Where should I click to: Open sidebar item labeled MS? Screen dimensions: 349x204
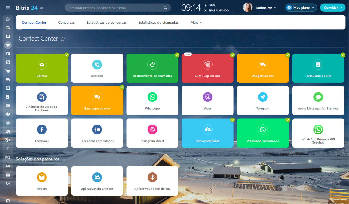[x=8, y=157]
